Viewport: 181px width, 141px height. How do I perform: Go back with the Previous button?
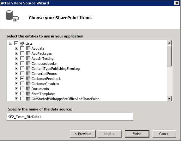83,134
